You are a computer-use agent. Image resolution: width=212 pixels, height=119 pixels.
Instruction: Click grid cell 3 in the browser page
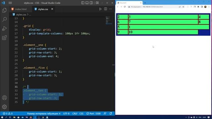[x=163, y=17]
